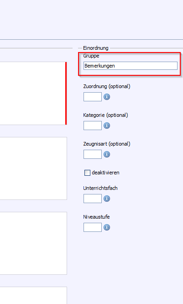The image size is (183, 304).
Task: Click into the Kategorie (optional) input box
Action: point(93,126)
